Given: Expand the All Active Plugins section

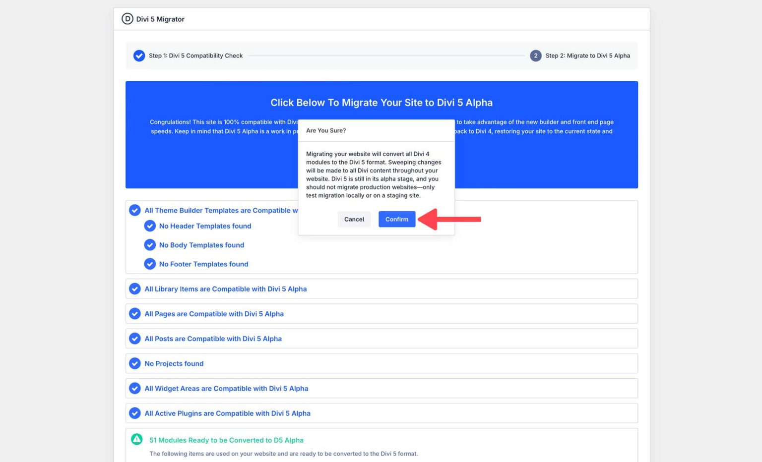Looking at the screenshot, I should (227, 413).
